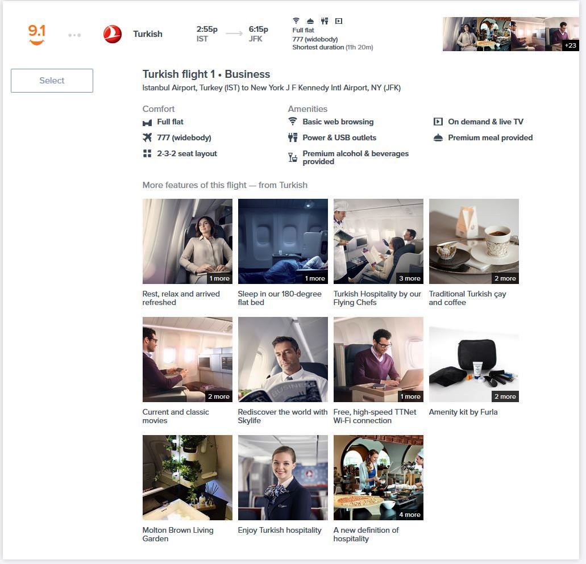Click the plug icon beside Power & USB outlets
Viewport: 586px width, 564px height.
coord(293,137)
